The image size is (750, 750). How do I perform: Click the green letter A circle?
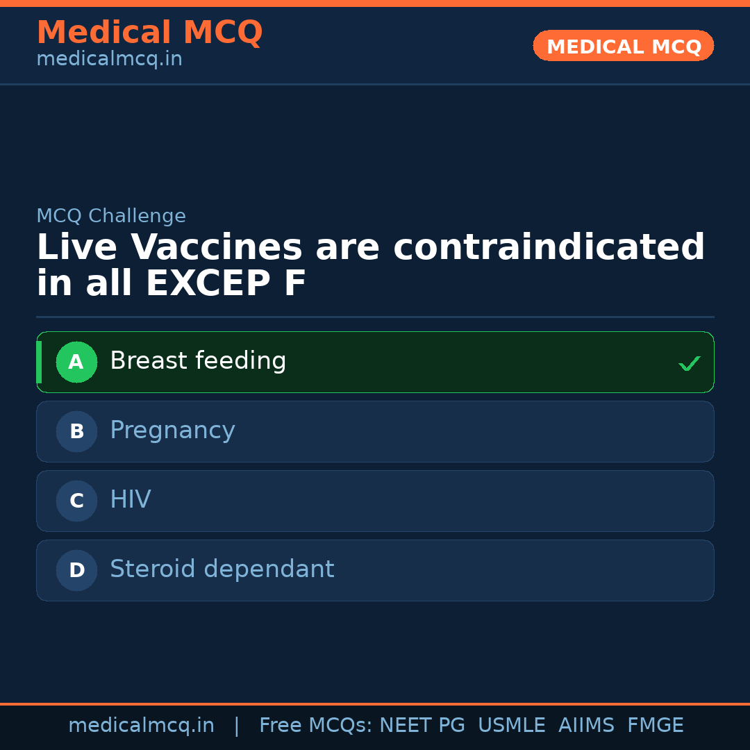(x=76, y=362)
